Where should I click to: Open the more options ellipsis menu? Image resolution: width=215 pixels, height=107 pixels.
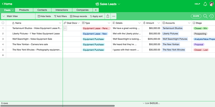[113, 16]
